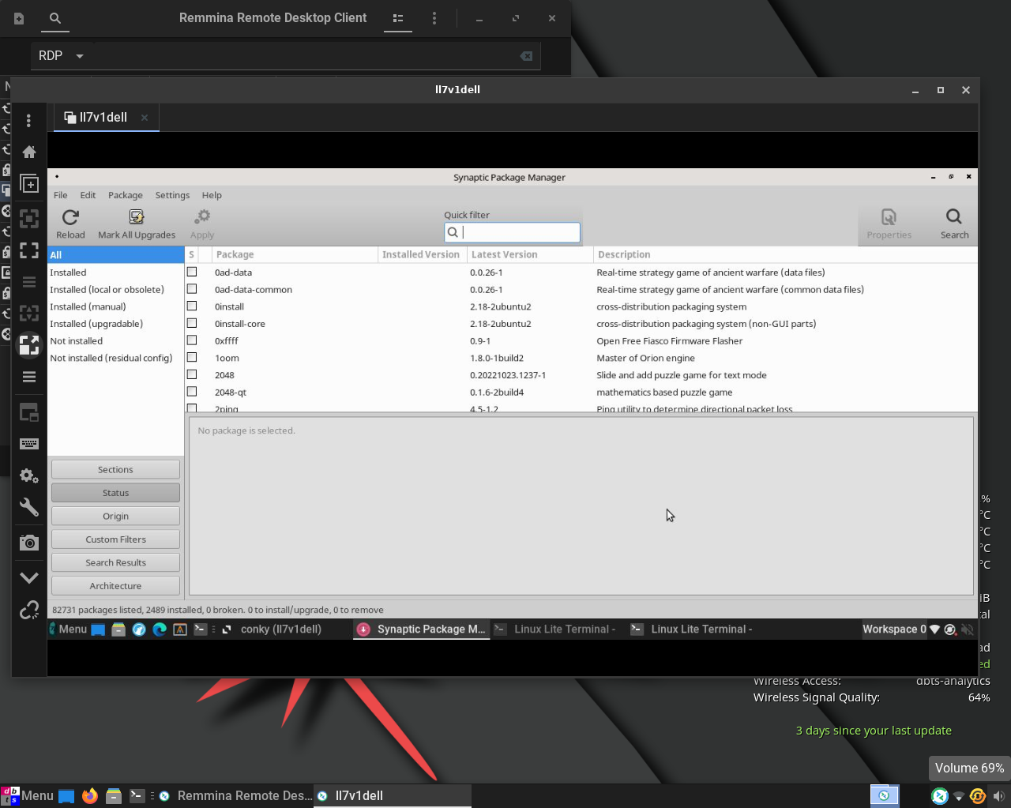
Task: Click the search icon in Remmina header
Action: coord(55,18)
